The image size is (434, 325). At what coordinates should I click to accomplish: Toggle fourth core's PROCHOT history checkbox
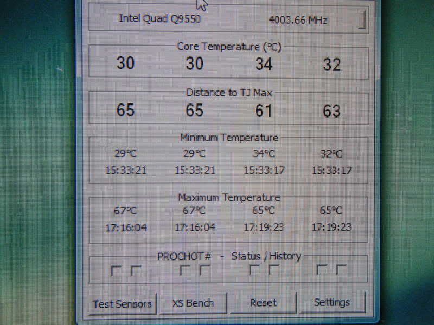341,269
